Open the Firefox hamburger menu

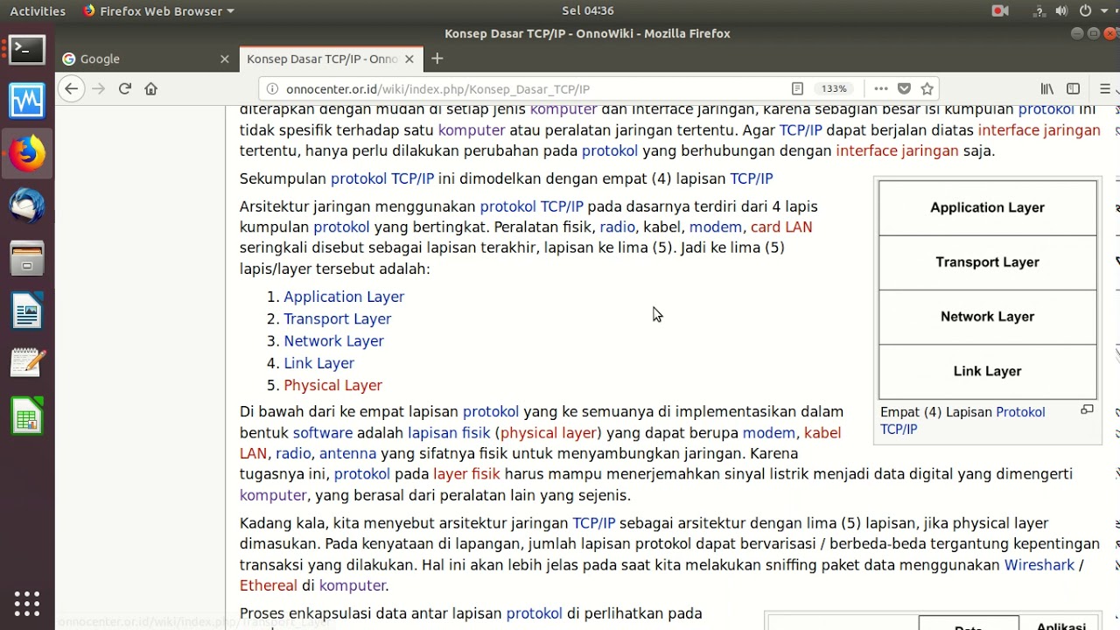(1105, 88)
